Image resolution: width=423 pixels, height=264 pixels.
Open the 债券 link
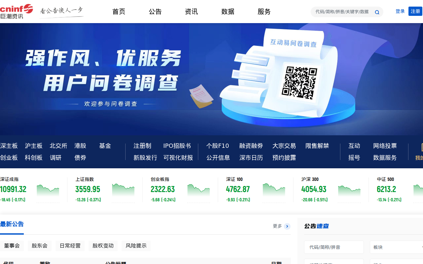(80, 158)
